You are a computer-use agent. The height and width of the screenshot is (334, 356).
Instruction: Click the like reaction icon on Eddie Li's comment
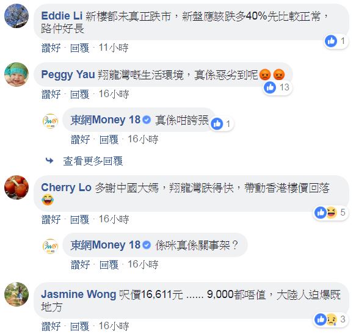(x=331, y=42)
